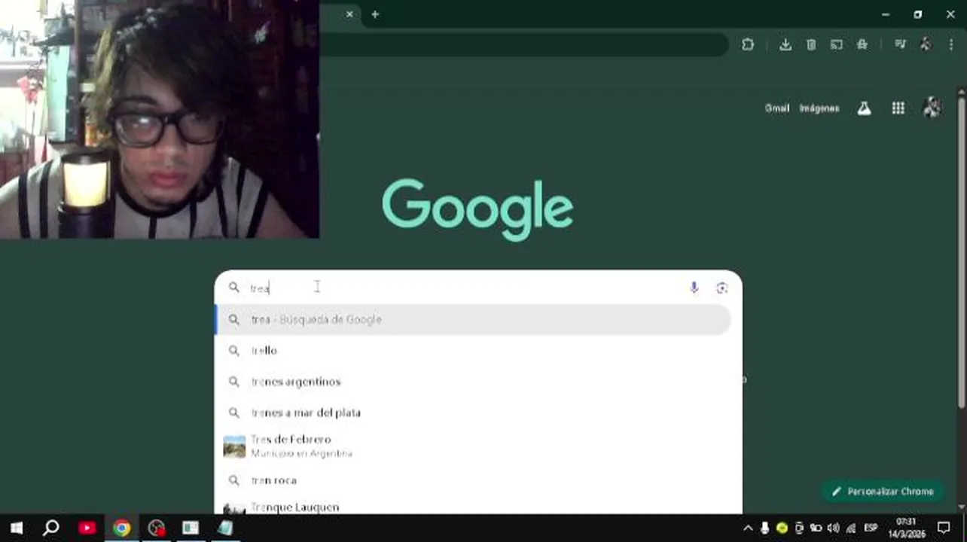Click Personalizar Chrome button
This screenshot has height=542, width=967.
(x=883, y=492)
